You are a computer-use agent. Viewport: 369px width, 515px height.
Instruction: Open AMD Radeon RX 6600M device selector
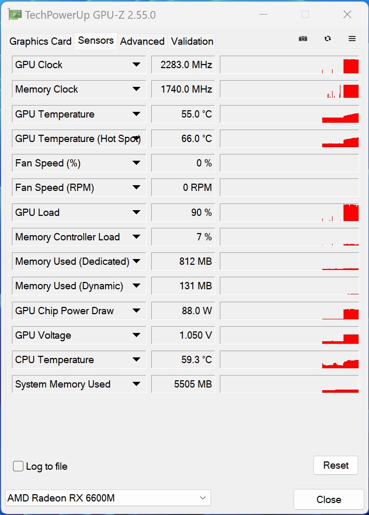point(108,498)
